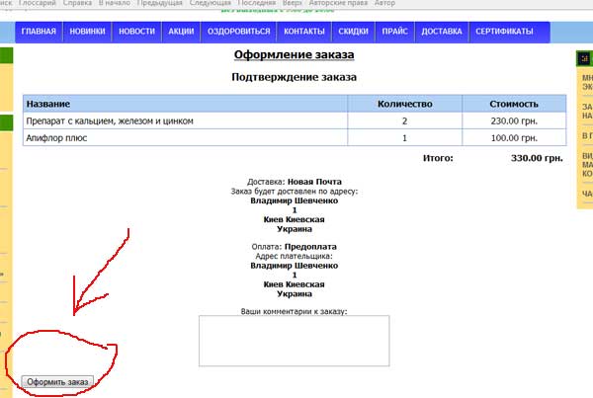Viewport: 593px width, 398px height.
Task: Click the Авторские права link
Action: point(338,3)
